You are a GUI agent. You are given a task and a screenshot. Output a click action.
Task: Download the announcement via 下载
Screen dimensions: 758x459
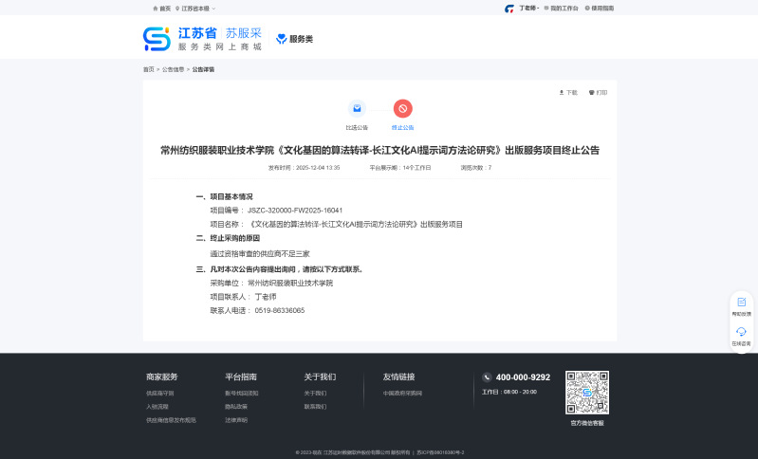[x=567, y=93]
